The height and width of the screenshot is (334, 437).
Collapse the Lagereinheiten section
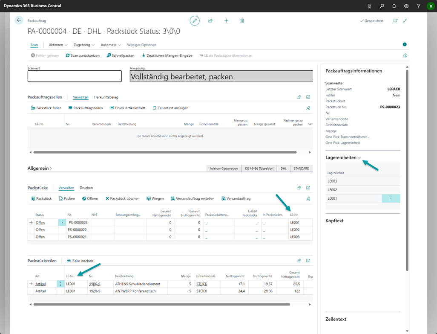coord(343,157)
